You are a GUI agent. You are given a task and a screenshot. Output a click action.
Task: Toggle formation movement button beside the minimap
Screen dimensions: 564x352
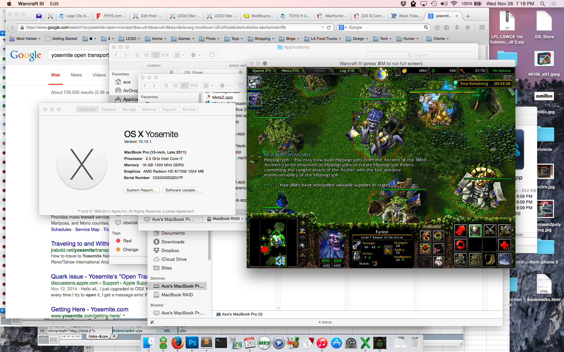303,254
